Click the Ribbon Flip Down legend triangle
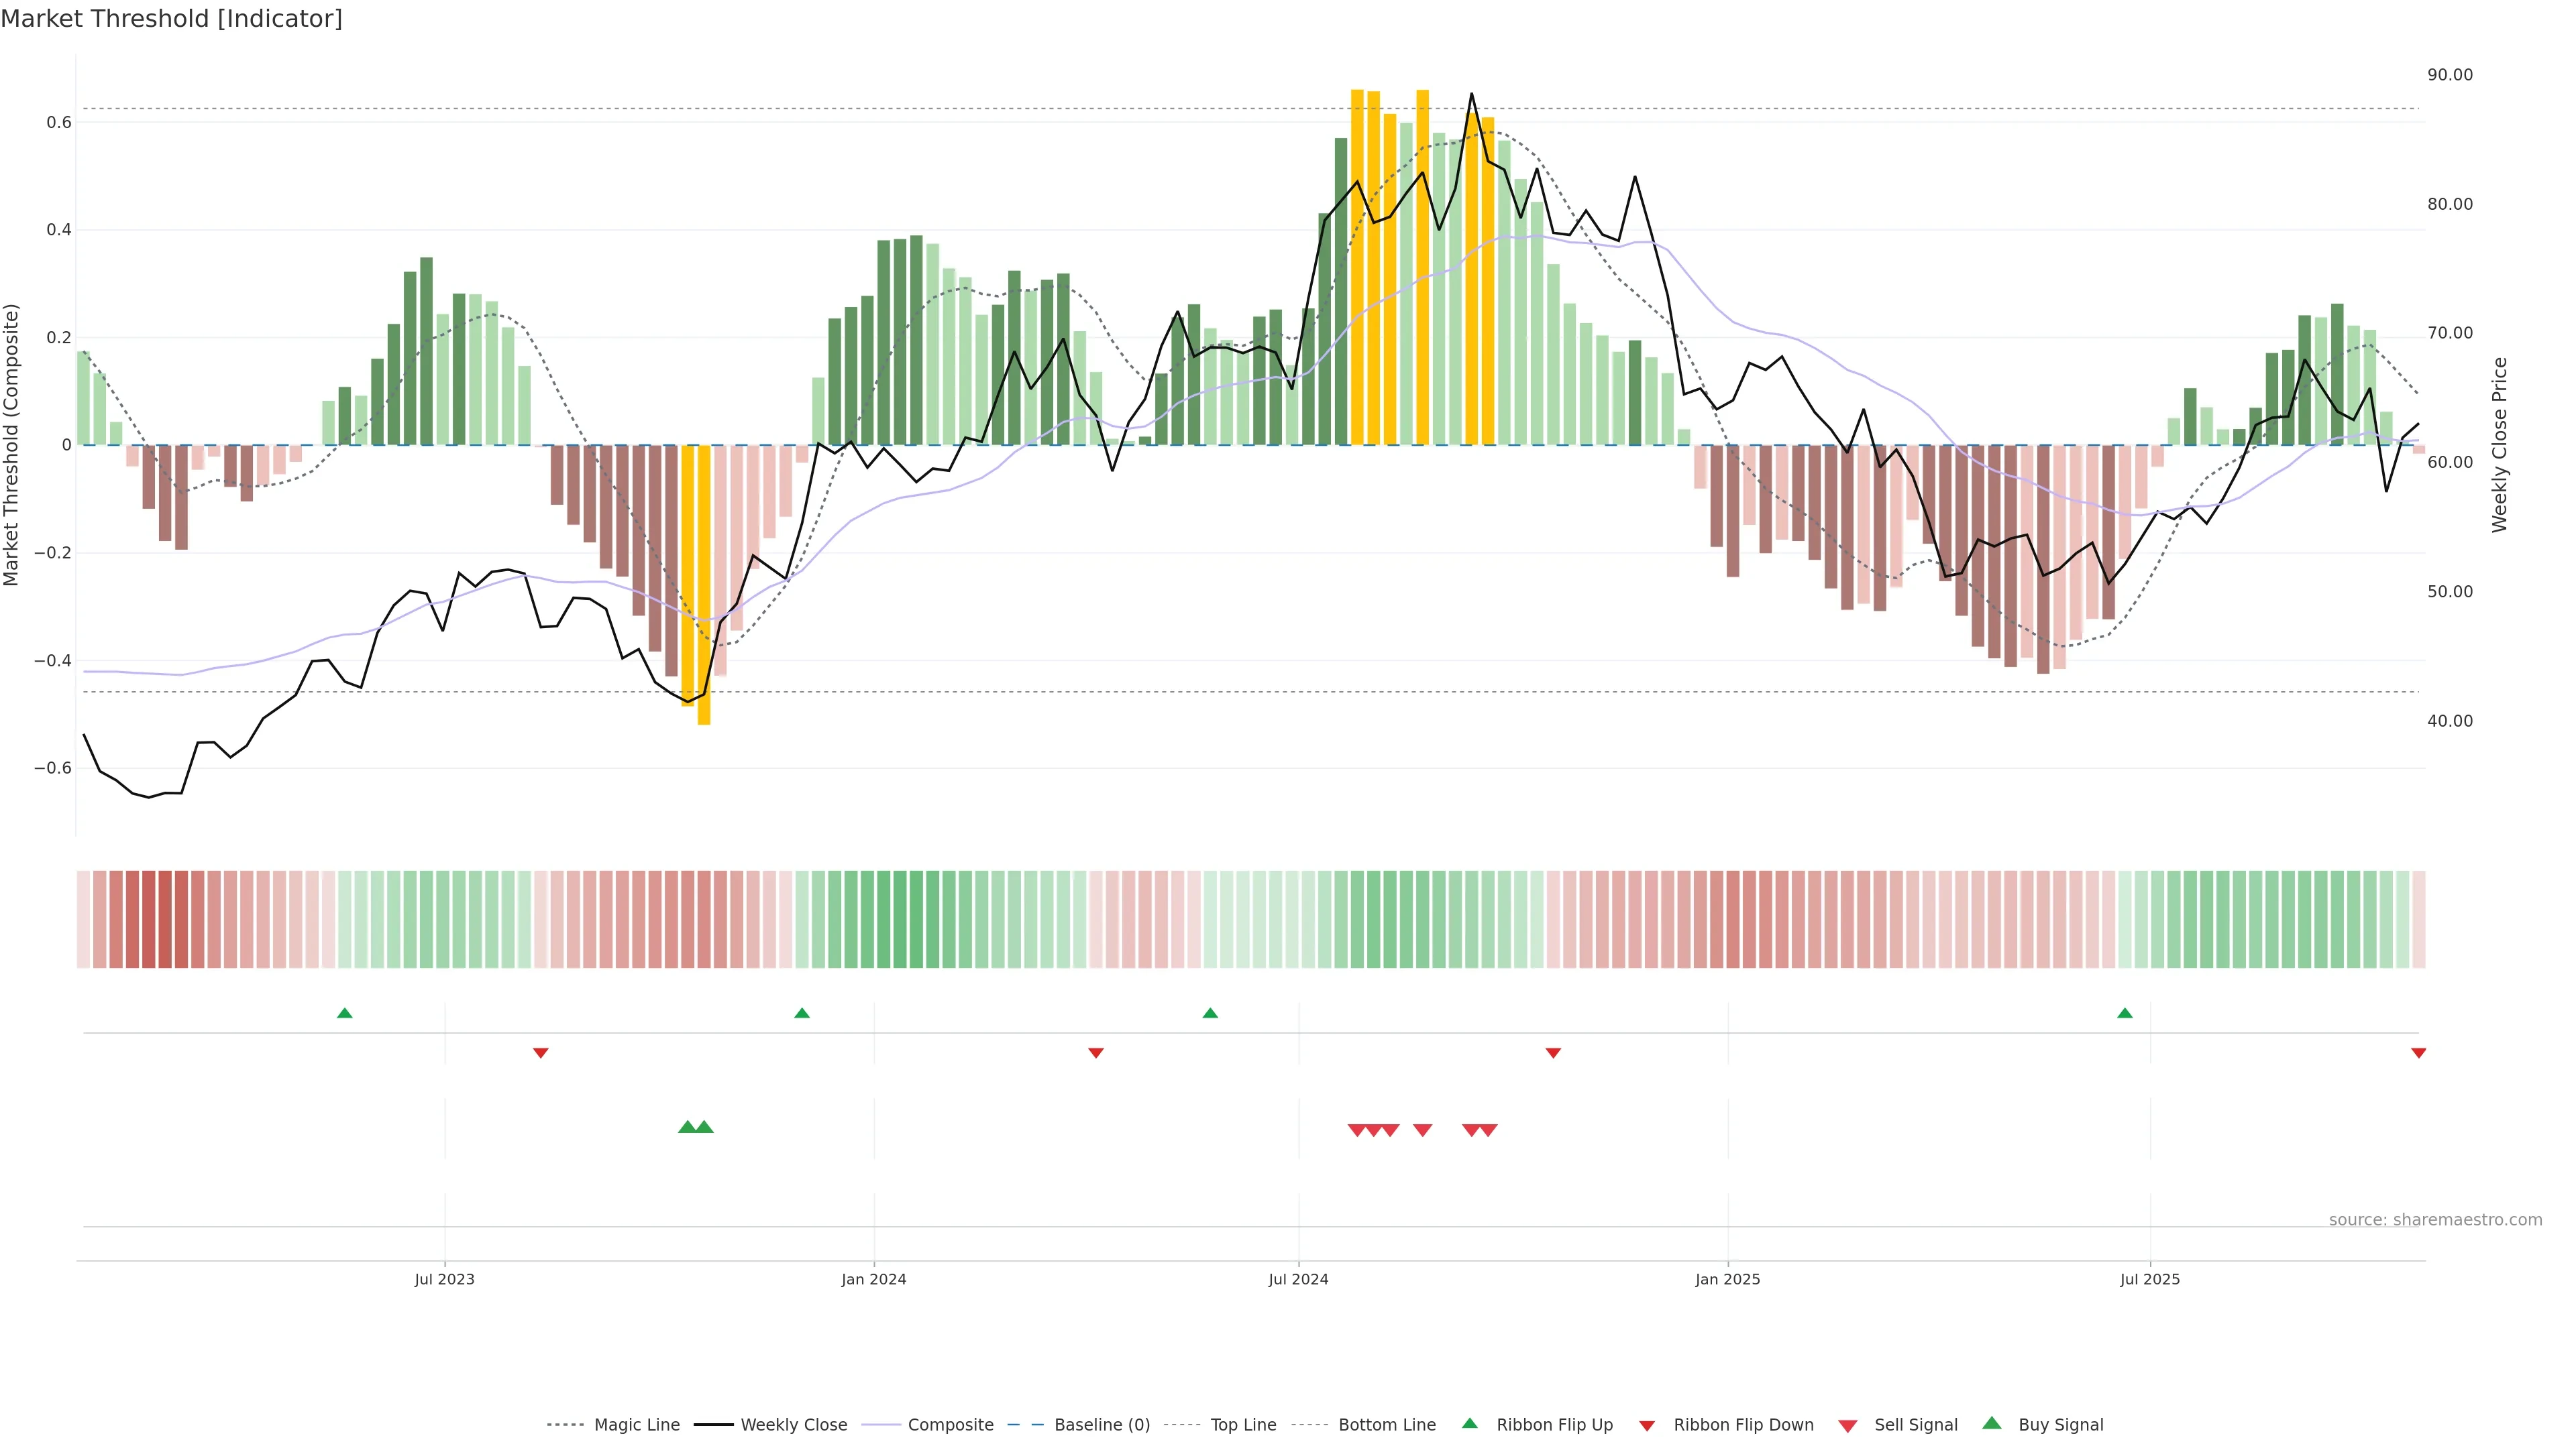This screenshot has height=1448, width=2576. pos(1646,1426)
